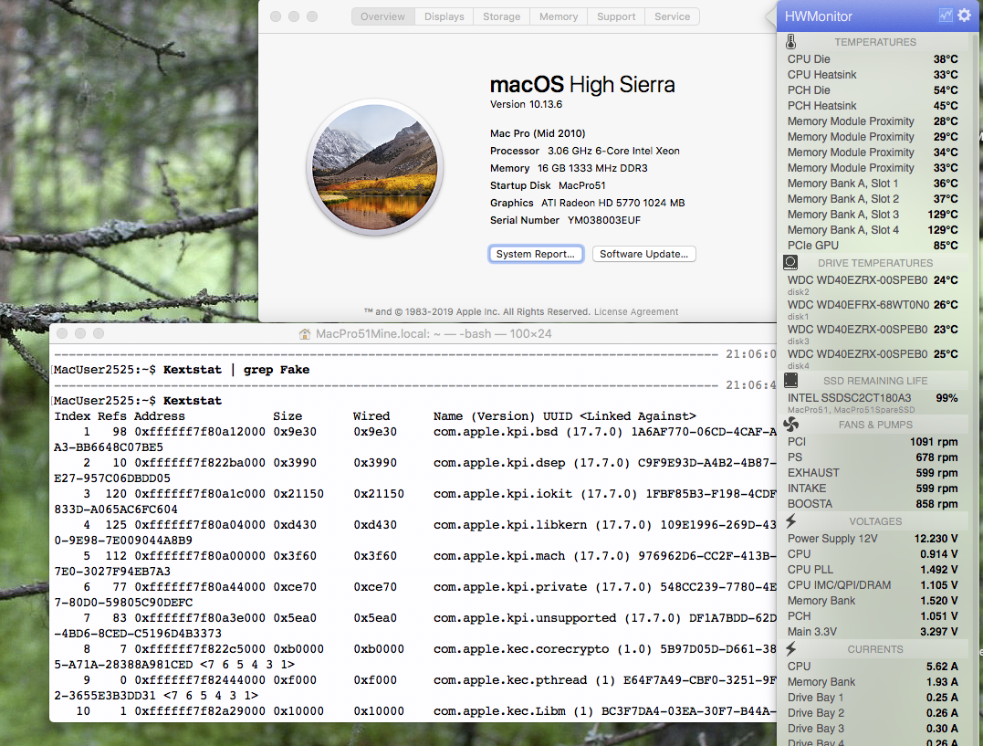Minimize the About This Mac window

tap(294, 16)
